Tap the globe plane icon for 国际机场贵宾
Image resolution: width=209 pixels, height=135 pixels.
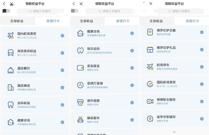[x=150, y=84]
